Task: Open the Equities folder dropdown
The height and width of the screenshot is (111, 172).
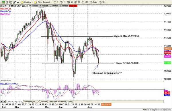Action: 27,2
